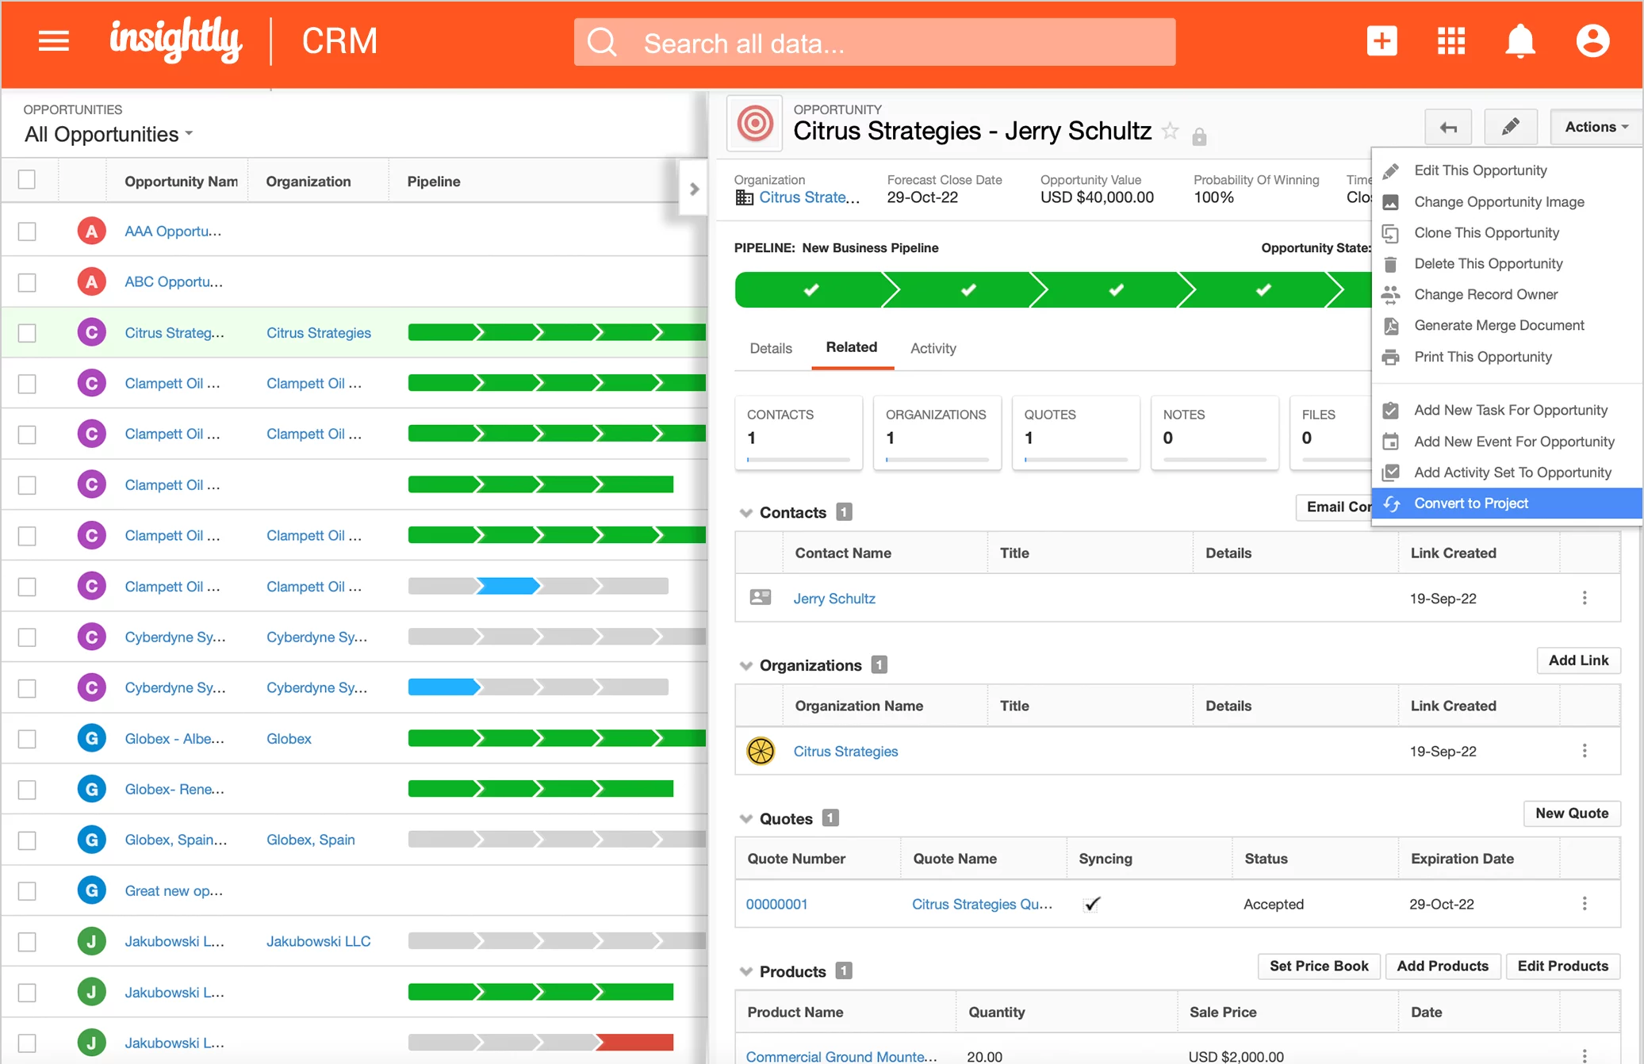The width and height of the screenshot is (1644, 1064).
Task: Switch to the Activity tab
Action: pyautogui.click(x=933, y=349)
